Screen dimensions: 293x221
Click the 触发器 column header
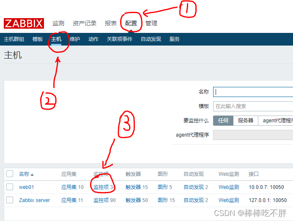coord(133,174)
